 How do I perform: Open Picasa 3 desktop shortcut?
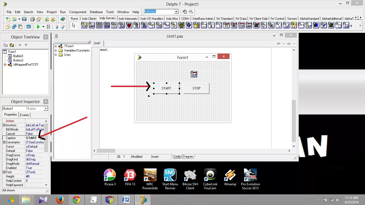(110, 178)
